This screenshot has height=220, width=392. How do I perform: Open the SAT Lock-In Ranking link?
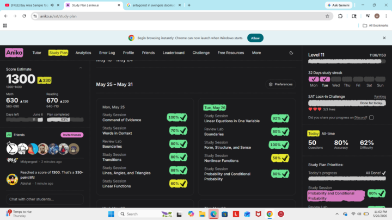coord(380,97)
